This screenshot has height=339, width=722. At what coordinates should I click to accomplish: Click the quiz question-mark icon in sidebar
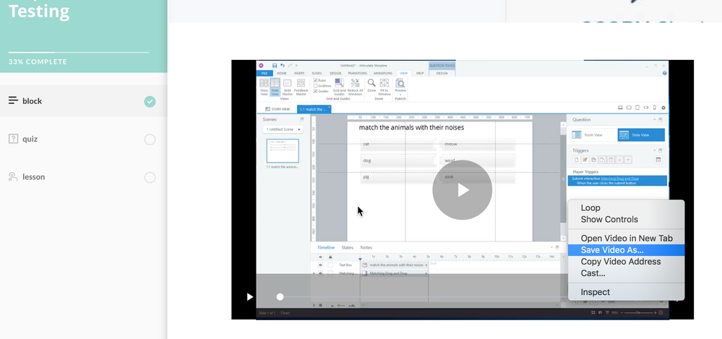tap(13, 139)
